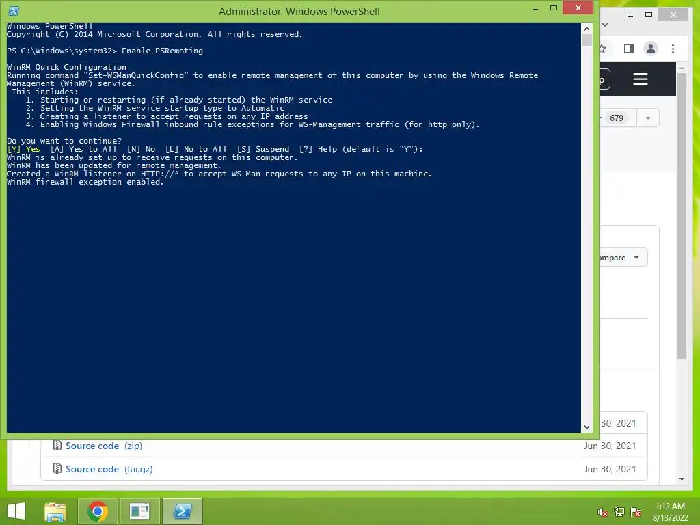Click the Jun 30, 2021 date beside zip
Viewport: 700px width, 525px height.
pos(609,446)
